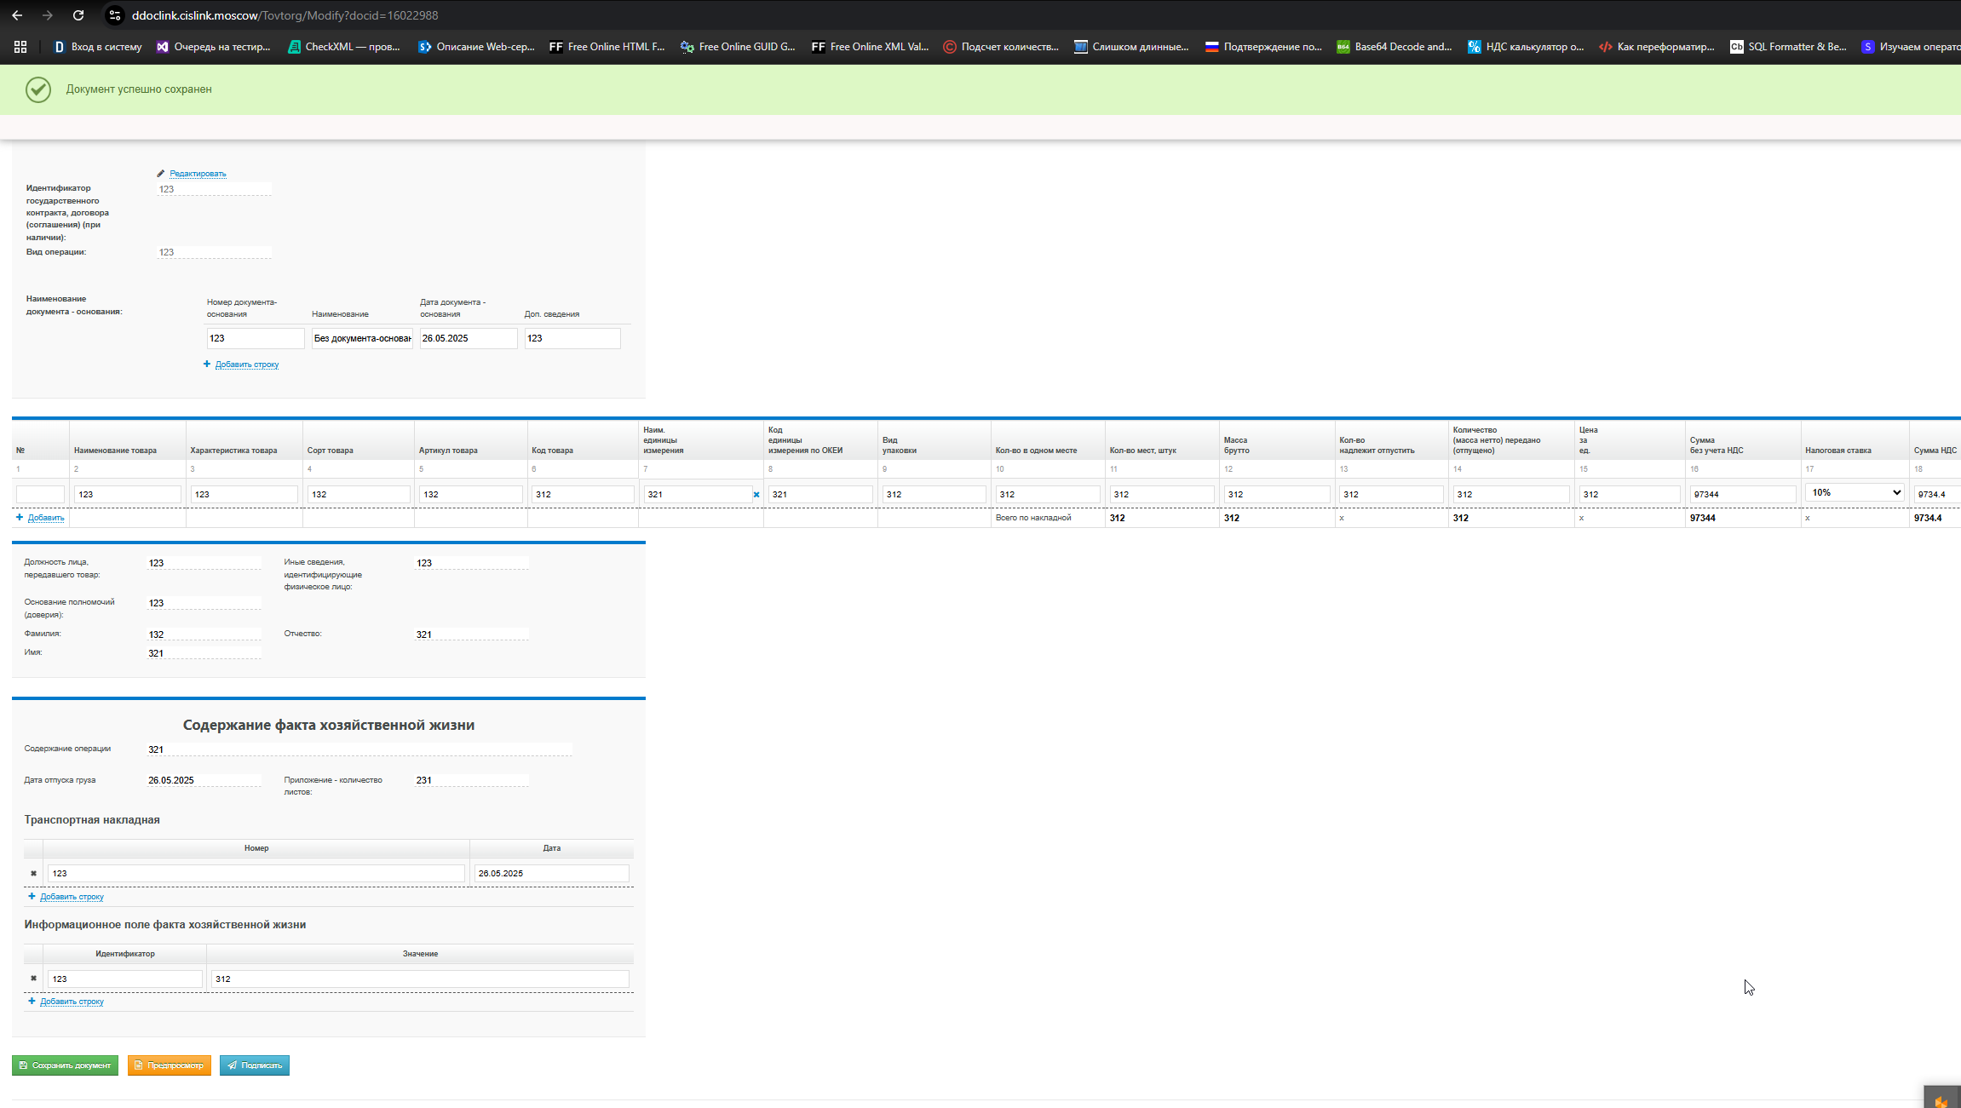Open 'Free Online XML Val...' bookmark

(x=870, y=47)
